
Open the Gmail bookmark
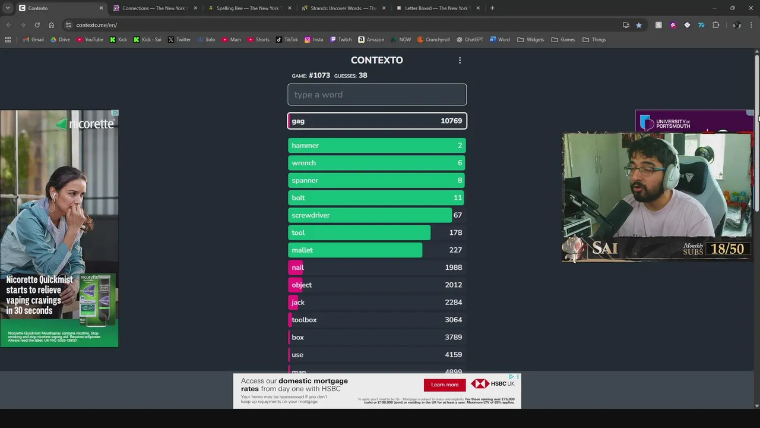click(x=33, y=40)
